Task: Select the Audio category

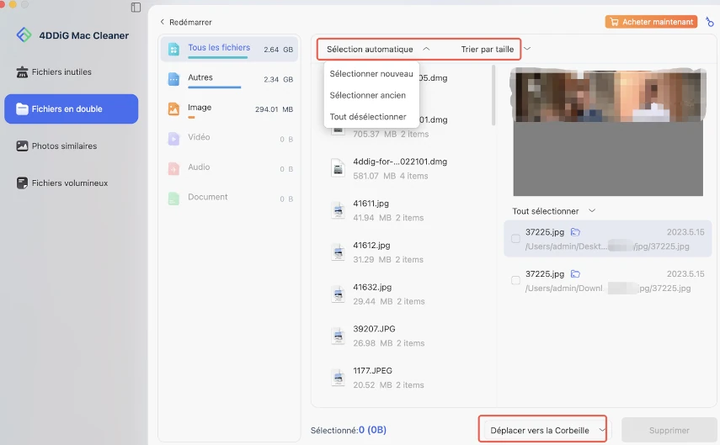Action: click(229, 168)
